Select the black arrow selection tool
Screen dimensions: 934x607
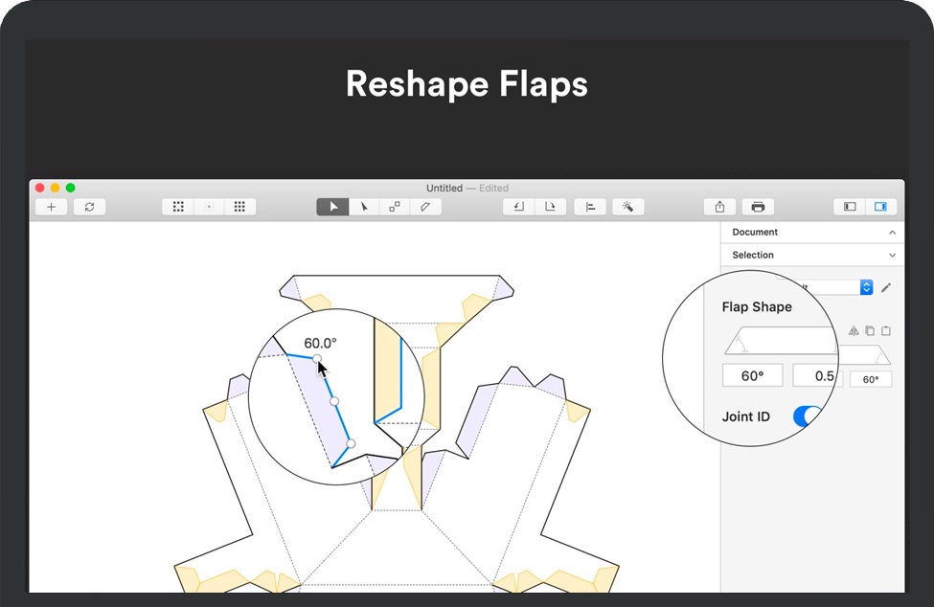click(332, 207)
